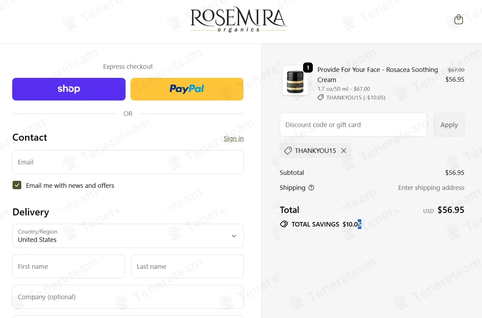Focus the Last name field
The image size is (482, 318).
187,266
